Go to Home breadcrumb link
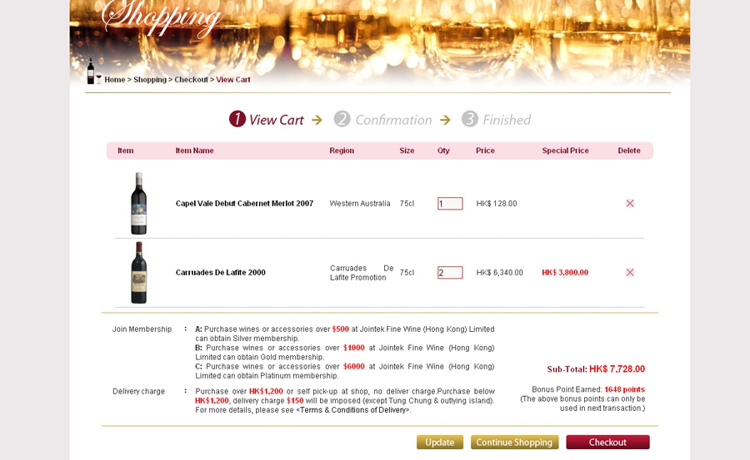This screenshot has width=750, height=460. 115,80
